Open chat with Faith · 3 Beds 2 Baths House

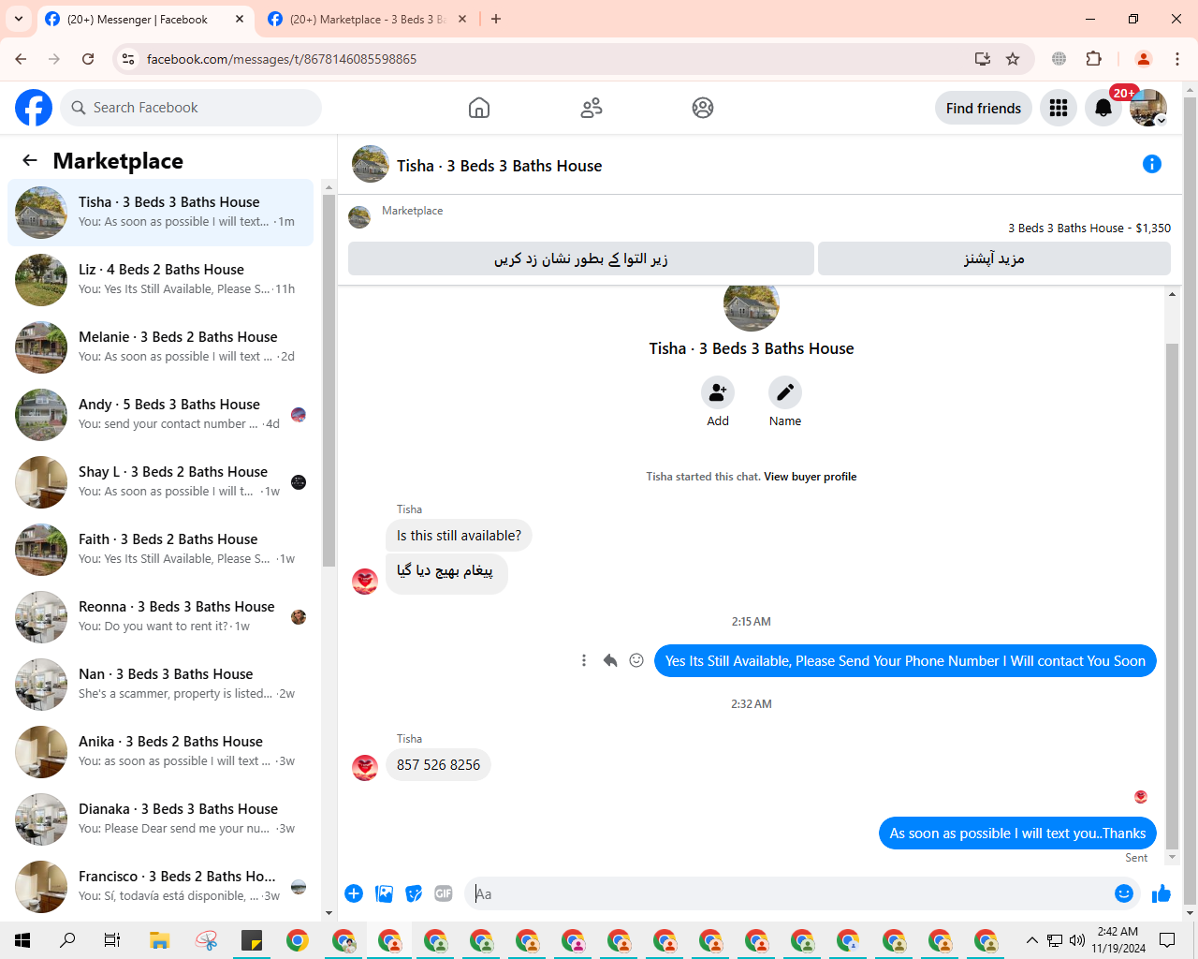tap(161, 550)
